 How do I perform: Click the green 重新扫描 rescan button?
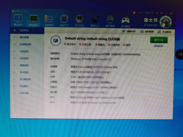click(159, 40)
